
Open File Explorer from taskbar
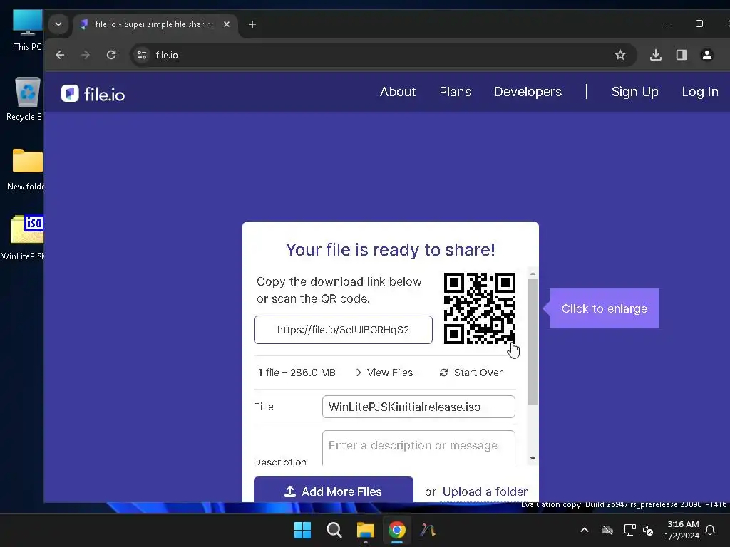[366, 530]
